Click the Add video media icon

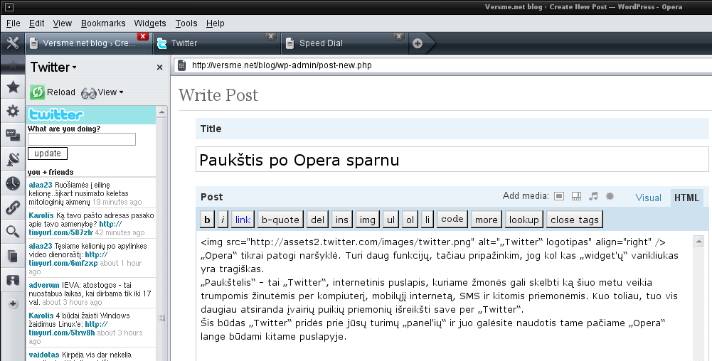[576, 196]
